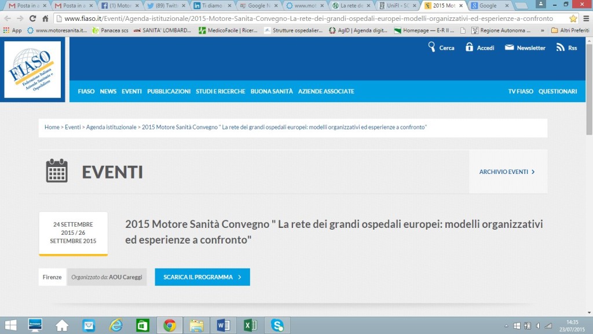Go to Eventi in the breadcrumb
593x334 pixels.
pos(72,127)
